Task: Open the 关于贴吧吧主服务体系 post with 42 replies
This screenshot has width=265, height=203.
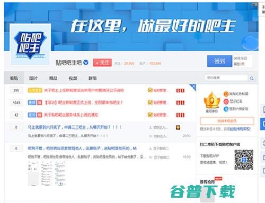Action: [x=71, y=115]
